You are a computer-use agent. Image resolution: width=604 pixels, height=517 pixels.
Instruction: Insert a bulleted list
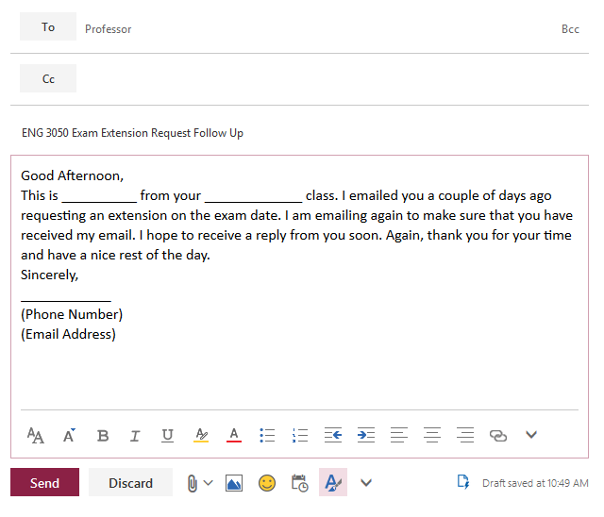(267, 435)
